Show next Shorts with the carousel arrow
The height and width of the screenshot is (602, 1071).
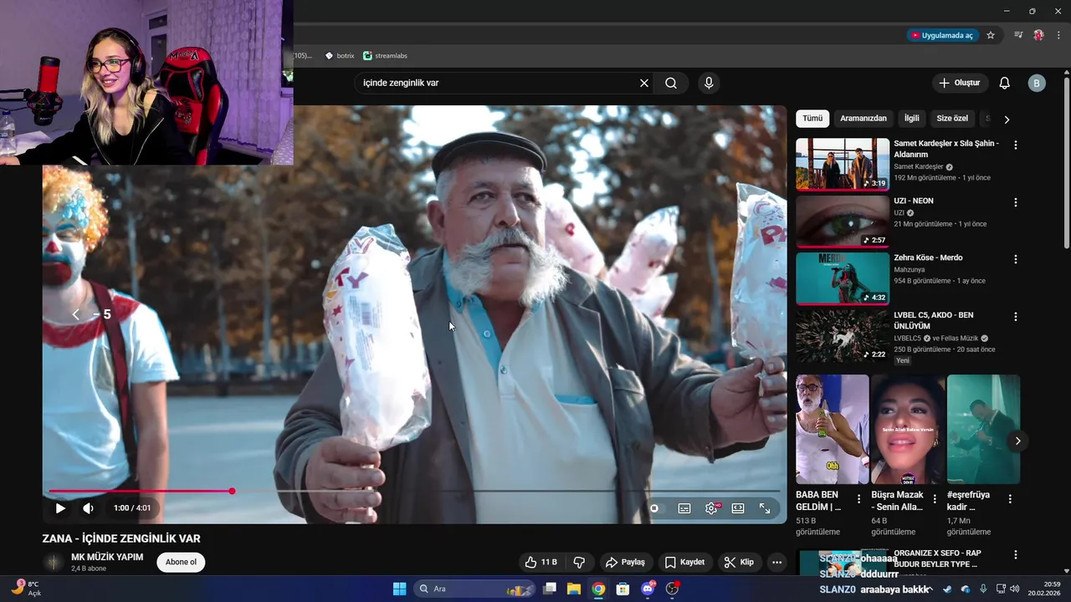pyautogui.click(x=1018, y=441)
